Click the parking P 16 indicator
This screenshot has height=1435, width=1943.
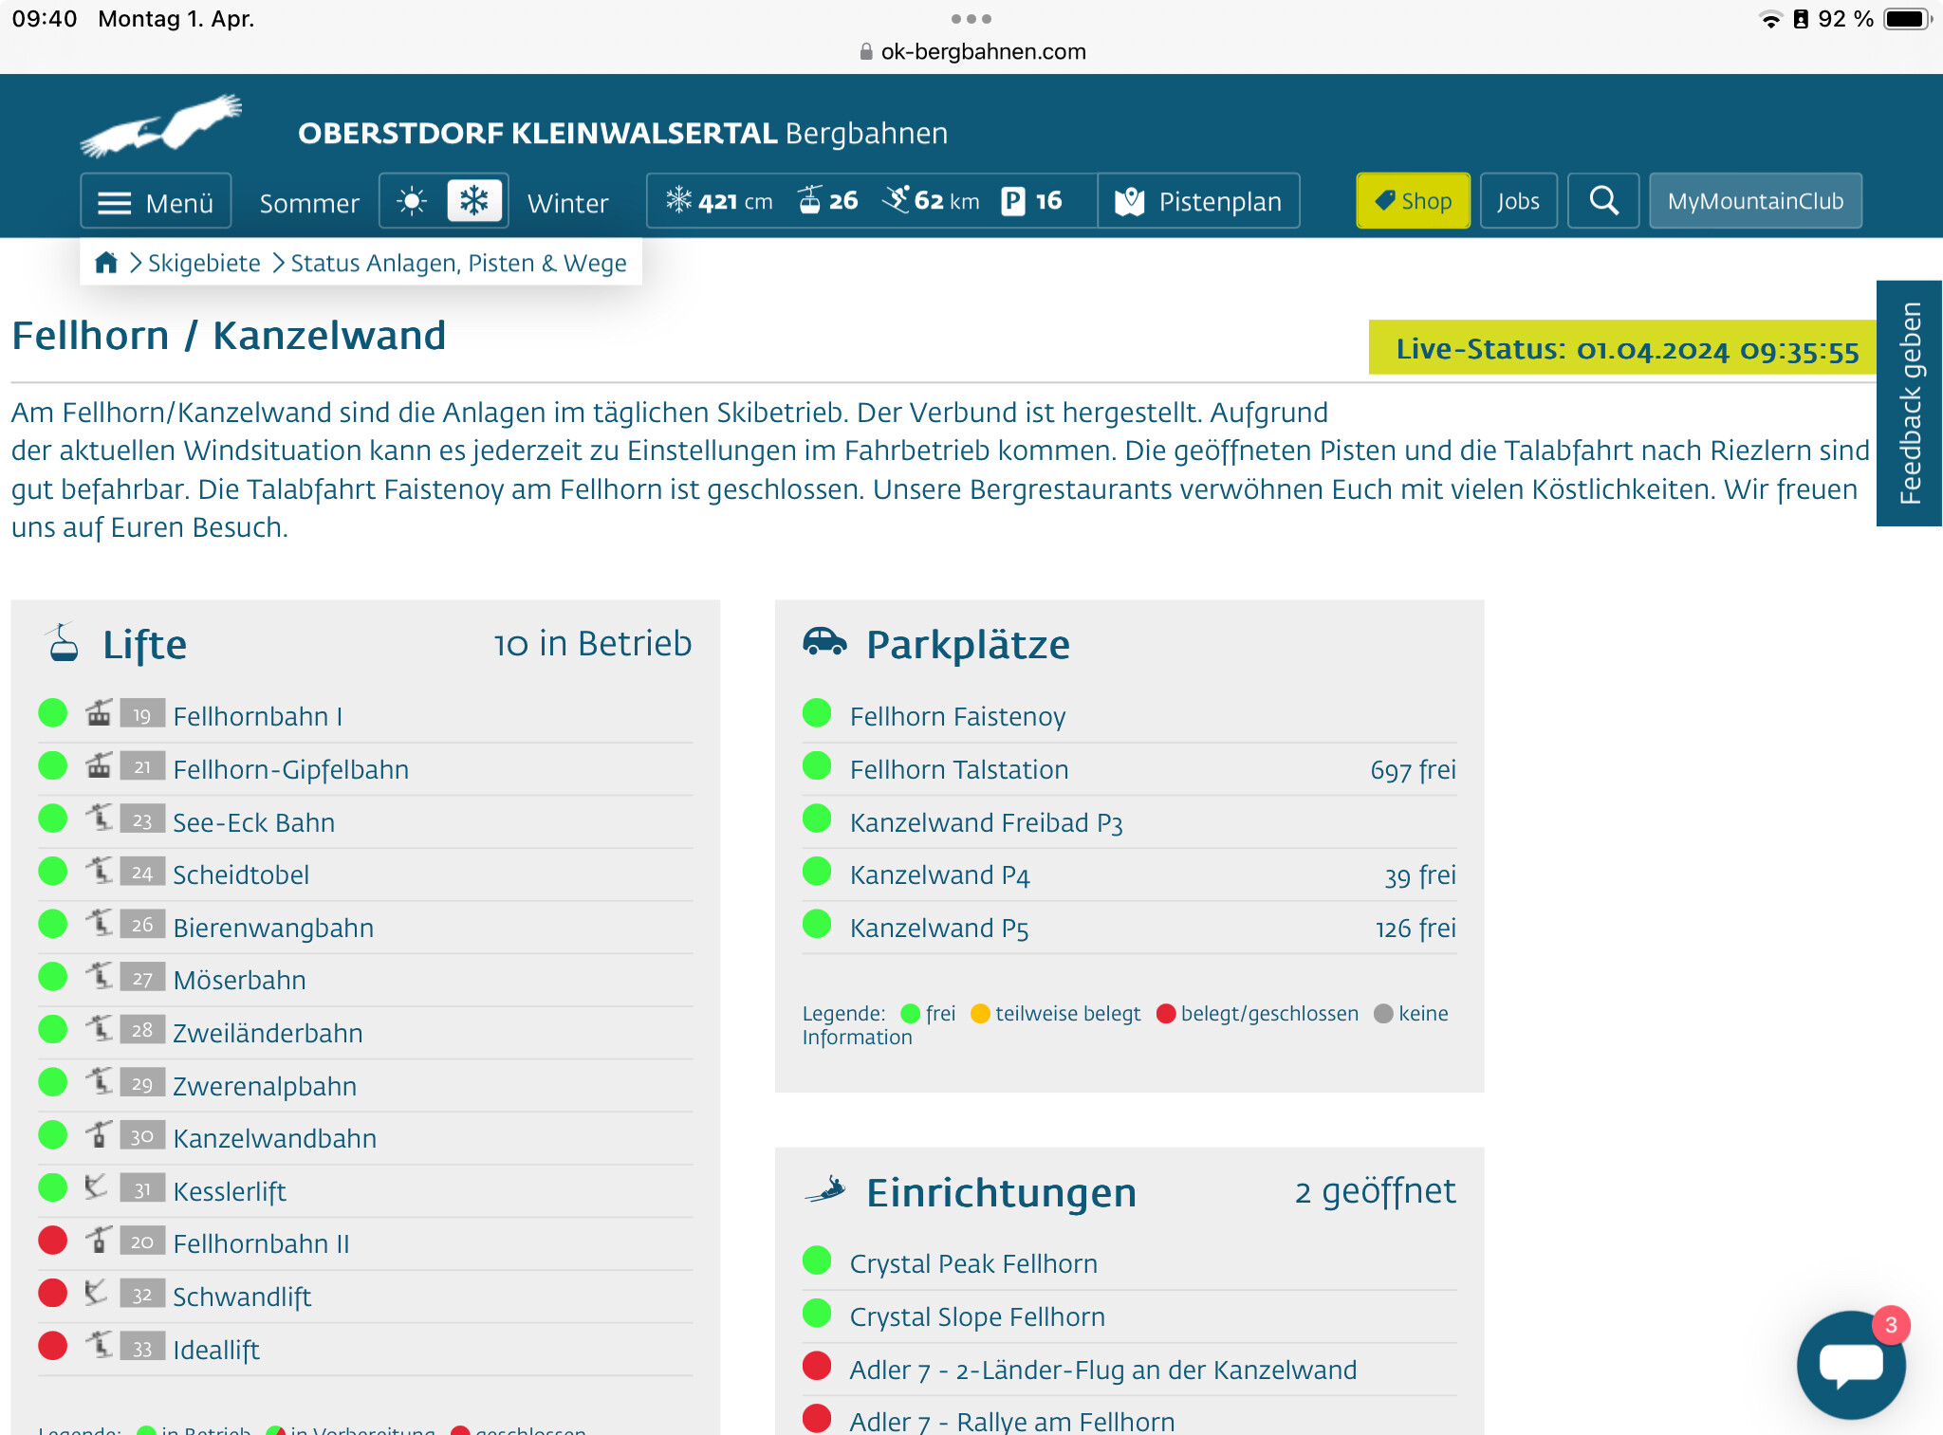coord(1032,201)
